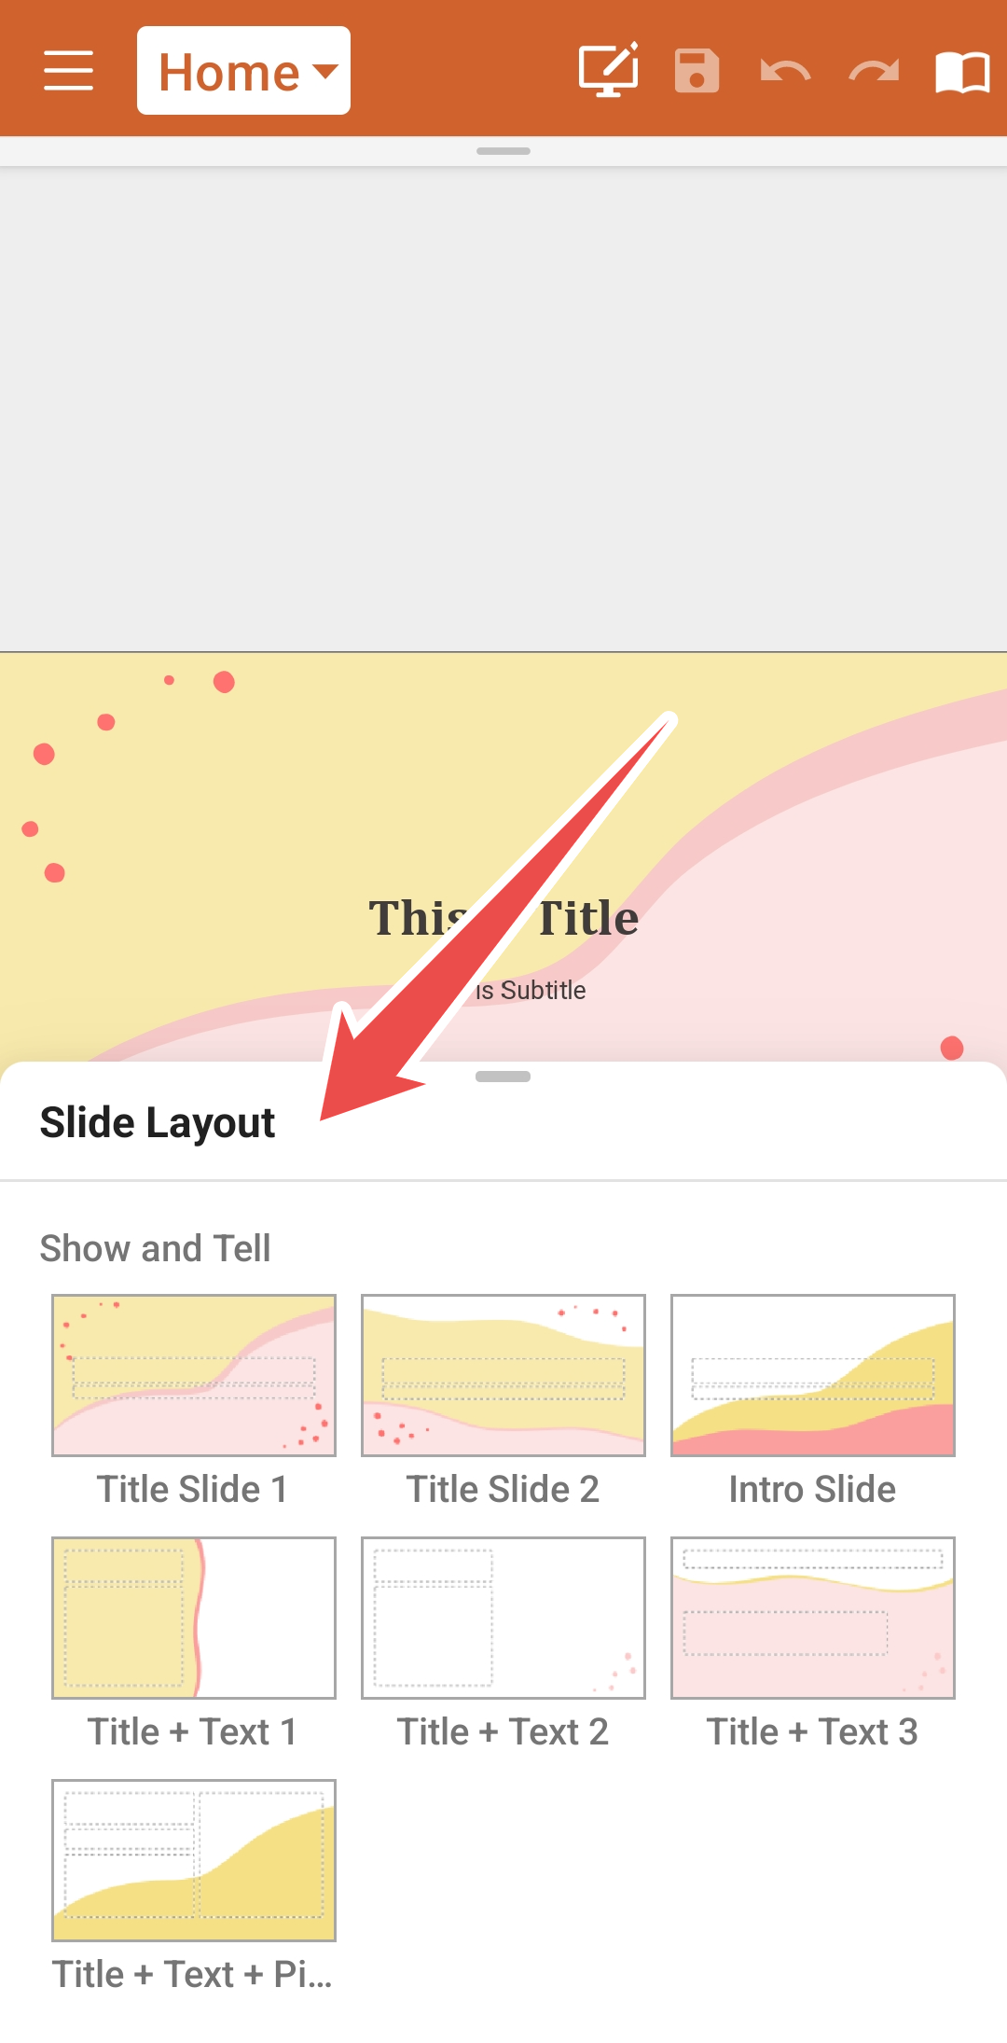
Task: Undo the last action
Action: (785, 71)
